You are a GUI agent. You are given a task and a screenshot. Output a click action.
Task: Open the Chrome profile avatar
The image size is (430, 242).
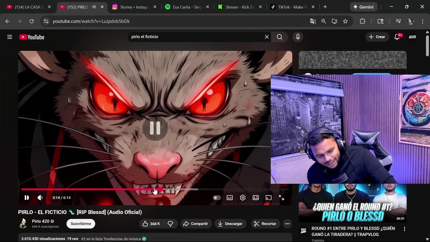tap(410, 21)
